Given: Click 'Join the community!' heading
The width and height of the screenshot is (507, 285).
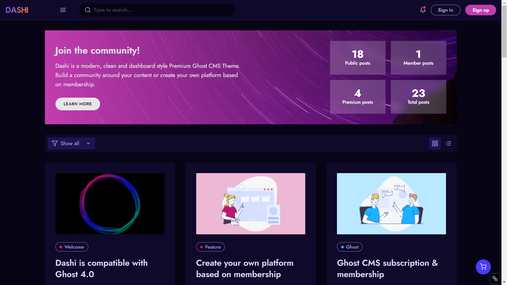Looking at the screenshot, I should [x=97, y=50].
